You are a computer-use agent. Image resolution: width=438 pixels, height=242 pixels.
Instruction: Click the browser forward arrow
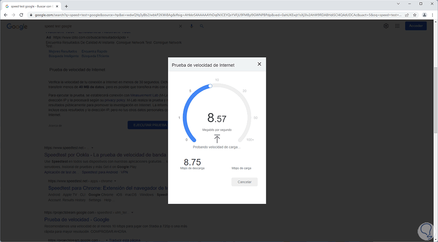coord(14,15)
